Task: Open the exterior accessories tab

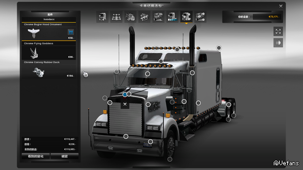Action: pyautogui.click(x=186, y=17)
